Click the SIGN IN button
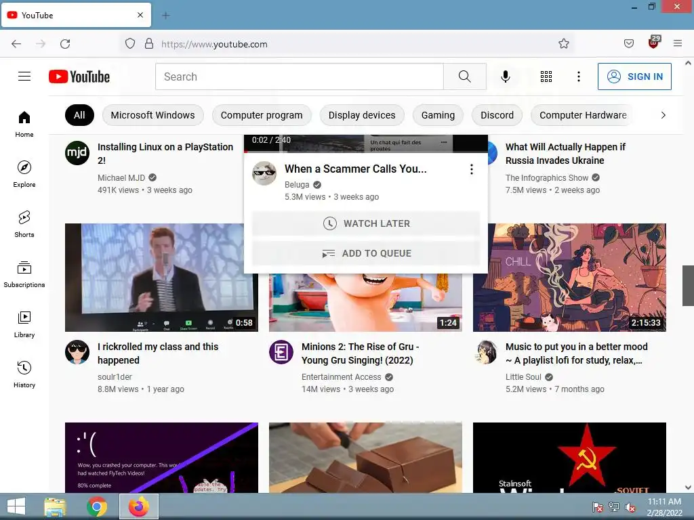This screenshot has width=694, height=520. point(634,77)
